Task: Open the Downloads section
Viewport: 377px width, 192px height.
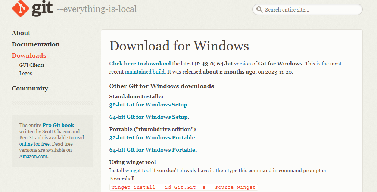Action: [29, 55]
